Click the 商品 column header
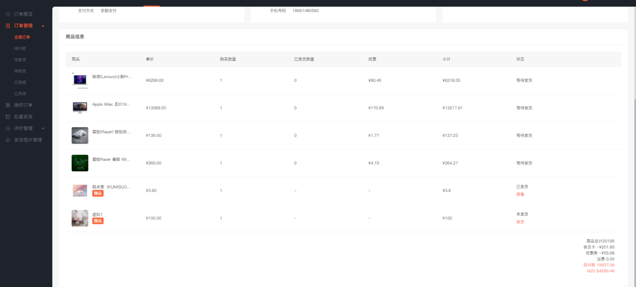The image size is (636, 287). (x=75, y=59)
